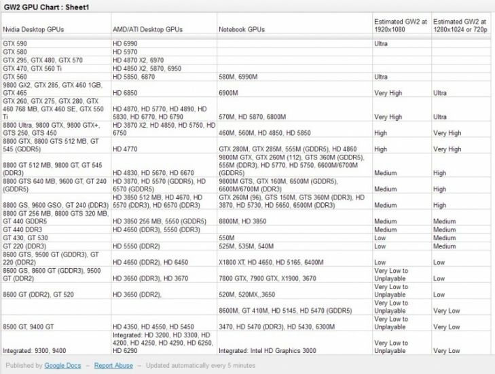Click the HD 4770 cell
495x374 pixels.
click(x=126, y=149)
